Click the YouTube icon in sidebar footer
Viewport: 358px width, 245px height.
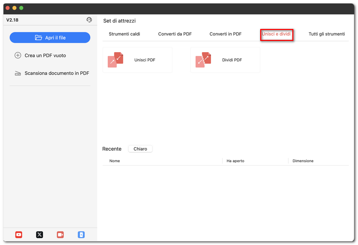coord(19,234)
